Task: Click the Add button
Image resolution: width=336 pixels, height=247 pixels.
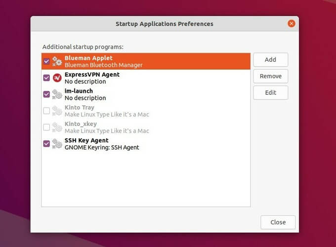Action: 270,60
